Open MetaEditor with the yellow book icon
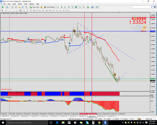Screen dimensions: 157x125 (41, 7)
